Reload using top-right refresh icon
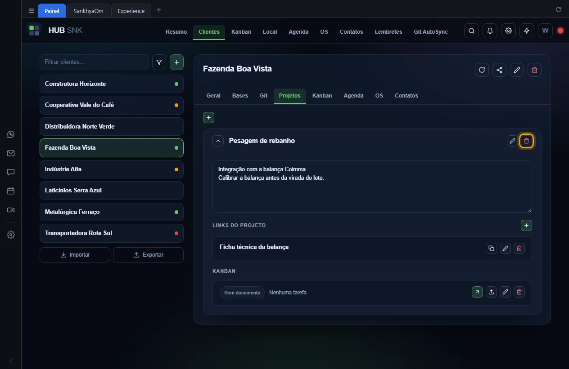Viewport: 569px width, 369px height. 559,9
